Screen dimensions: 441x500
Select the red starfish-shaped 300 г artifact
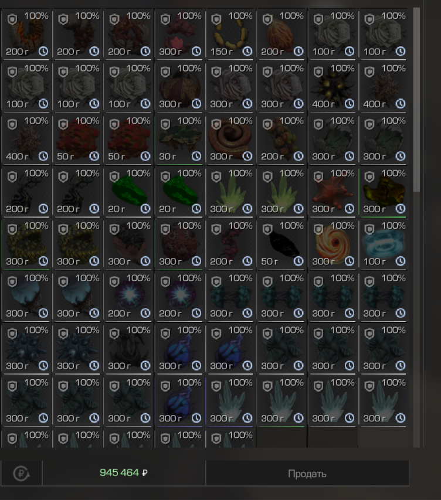(x=333, y=192)
